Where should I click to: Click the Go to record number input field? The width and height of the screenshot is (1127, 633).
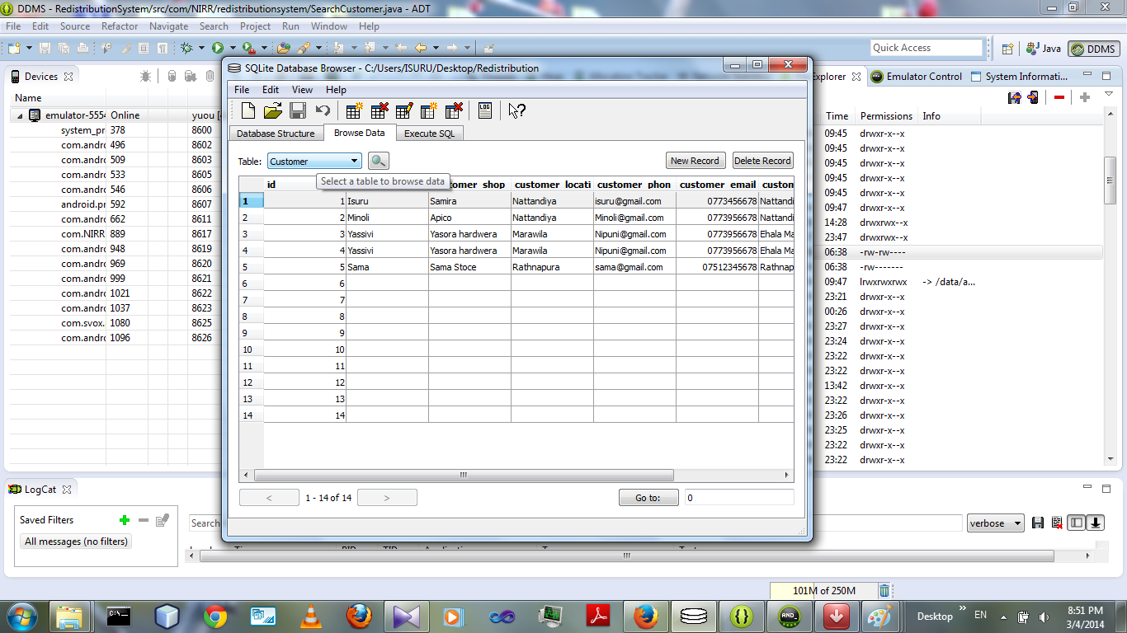pos(739,498)
